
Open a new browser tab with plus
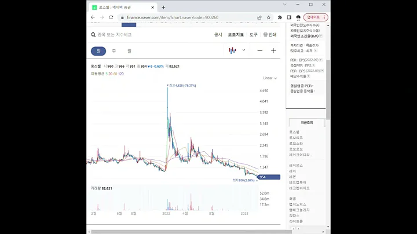pos(163,8)
